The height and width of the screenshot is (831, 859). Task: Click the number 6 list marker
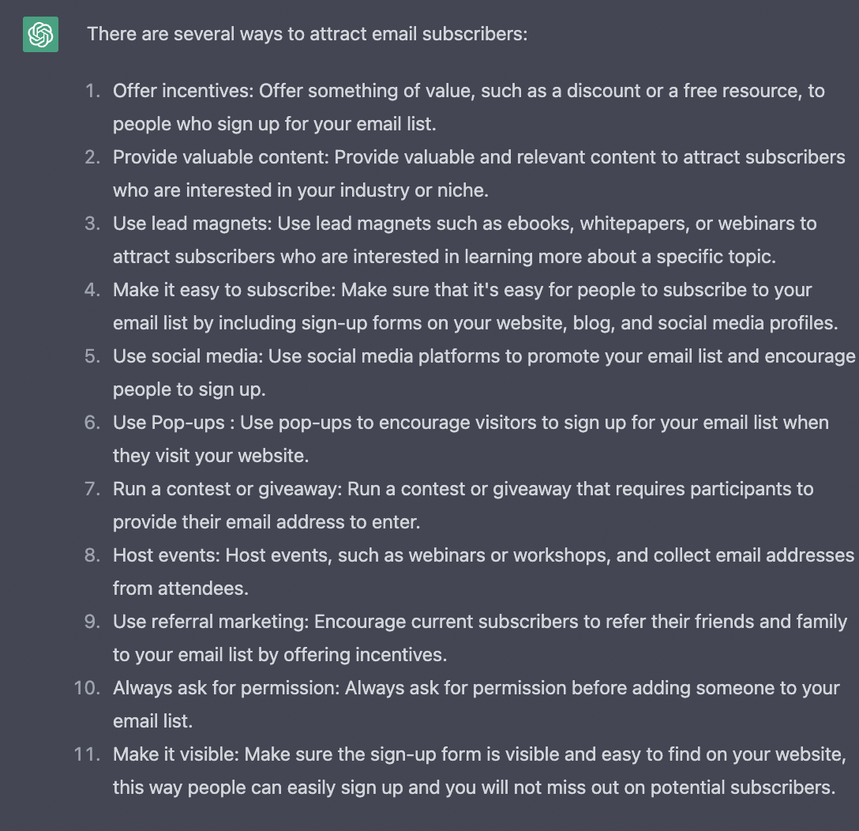[x=92, y=422]
